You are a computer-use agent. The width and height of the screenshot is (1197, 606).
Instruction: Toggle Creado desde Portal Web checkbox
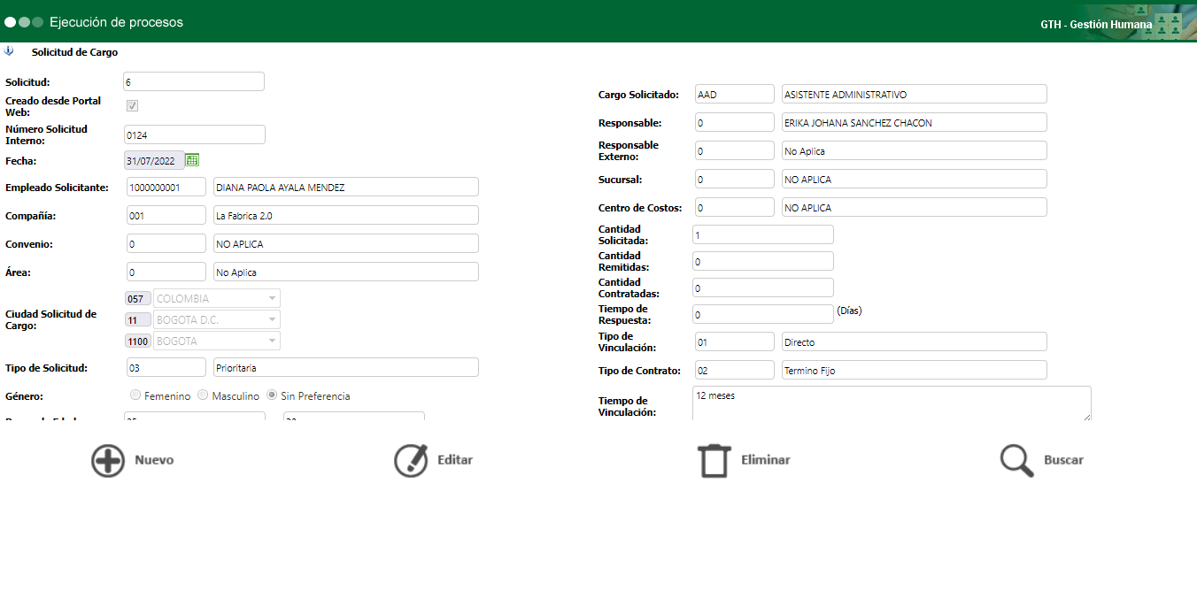tap(133, 106)
